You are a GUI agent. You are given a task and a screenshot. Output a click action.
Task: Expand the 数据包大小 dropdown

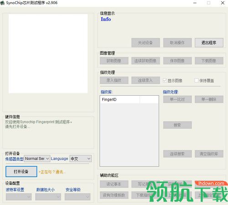[x=48, y=197]
